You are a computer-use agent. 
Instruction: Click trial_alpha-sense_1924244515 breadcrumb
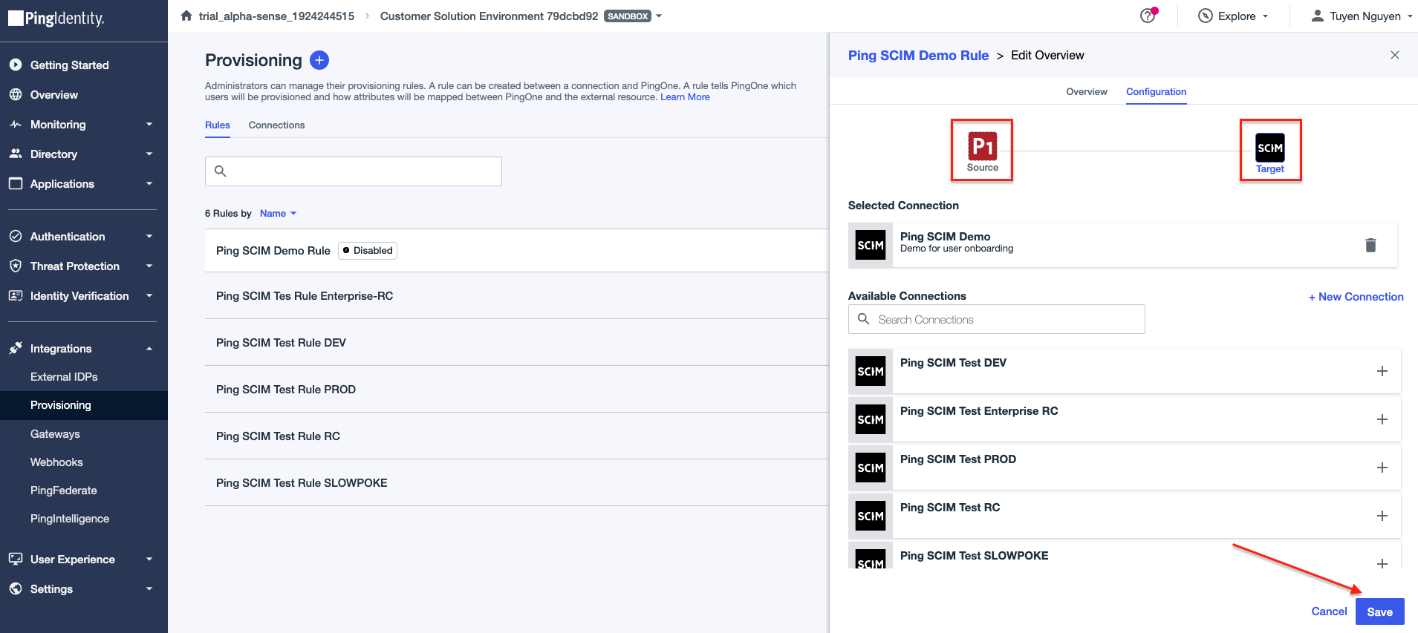coord(276,16)
